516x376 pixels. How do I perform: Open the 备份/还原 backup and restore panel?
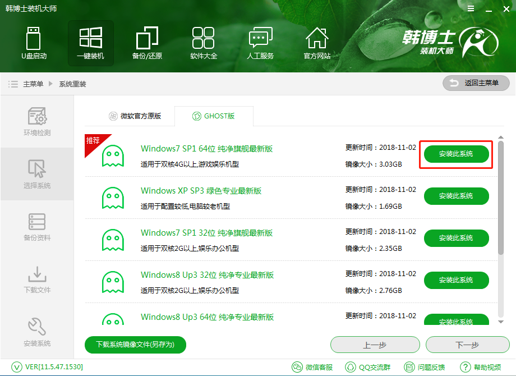pos(147,42)
